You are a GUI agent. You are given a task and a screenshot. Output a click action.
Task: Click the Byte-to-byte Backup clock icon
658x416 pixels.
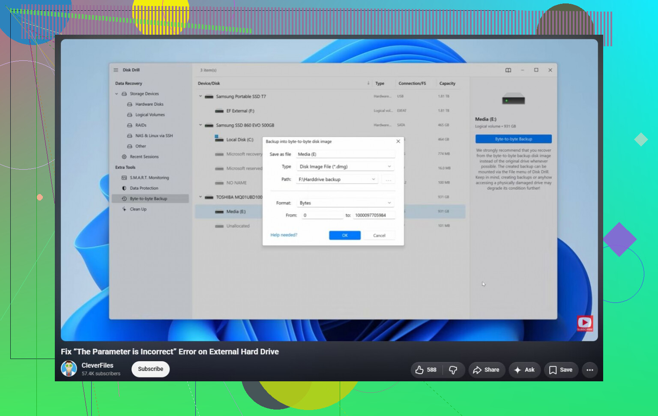[x=124, y=199]
